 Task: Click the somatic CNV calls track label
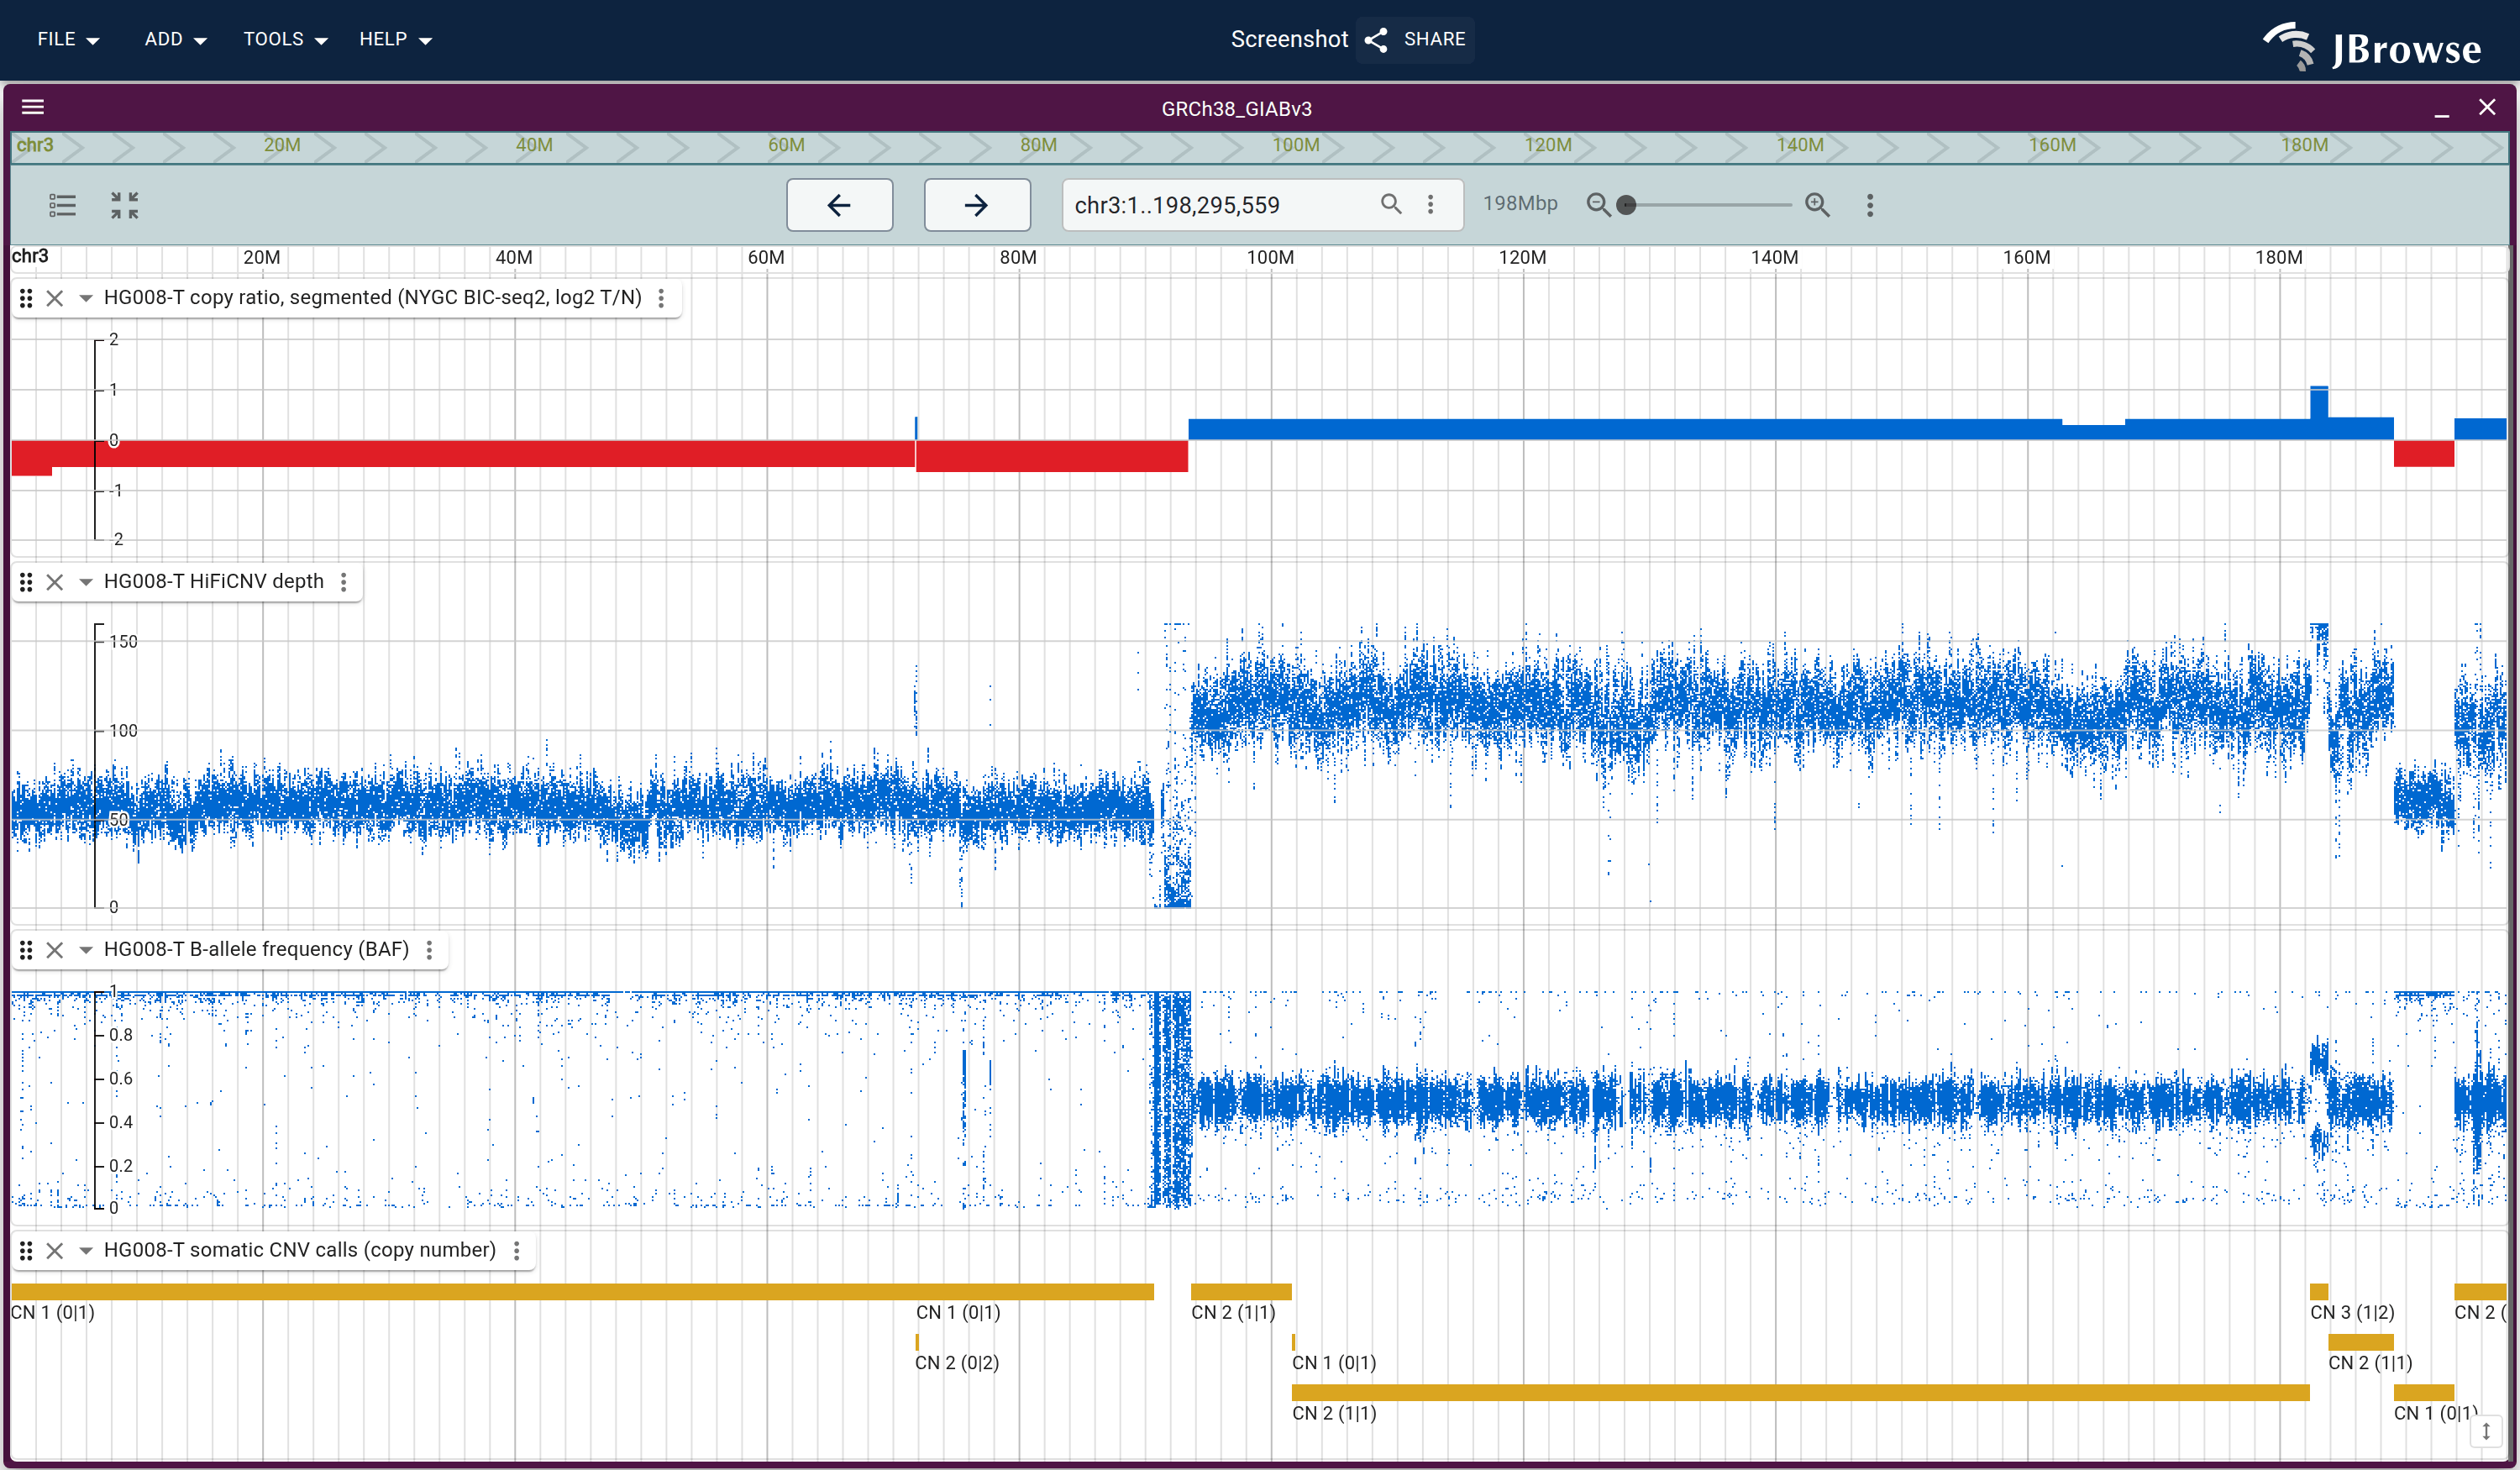[300, 1251]
